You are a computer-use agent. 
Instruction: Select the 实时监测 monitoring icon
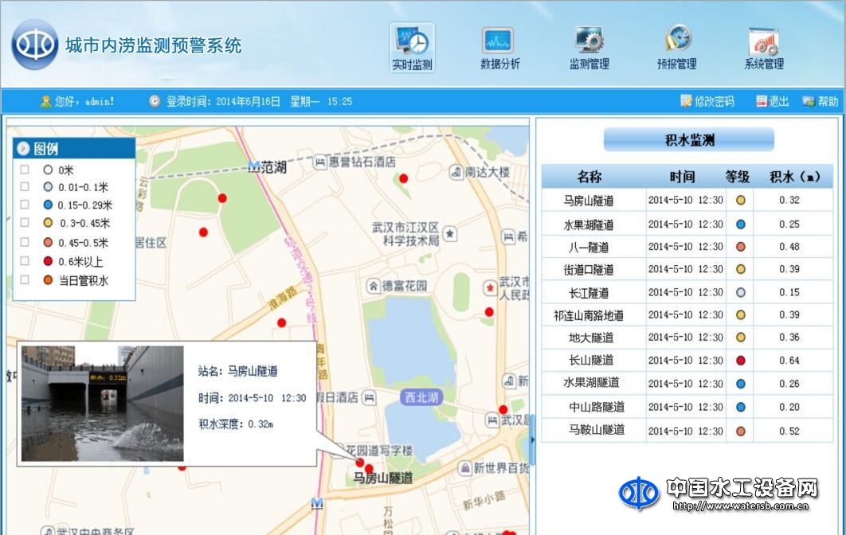(x=413, y=44)
